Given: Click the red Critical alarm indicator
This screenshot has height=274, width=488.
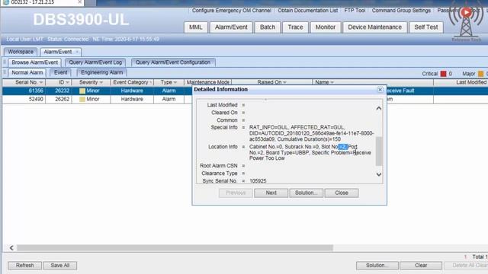Looking at the screenshot, I should pos(443,74).
